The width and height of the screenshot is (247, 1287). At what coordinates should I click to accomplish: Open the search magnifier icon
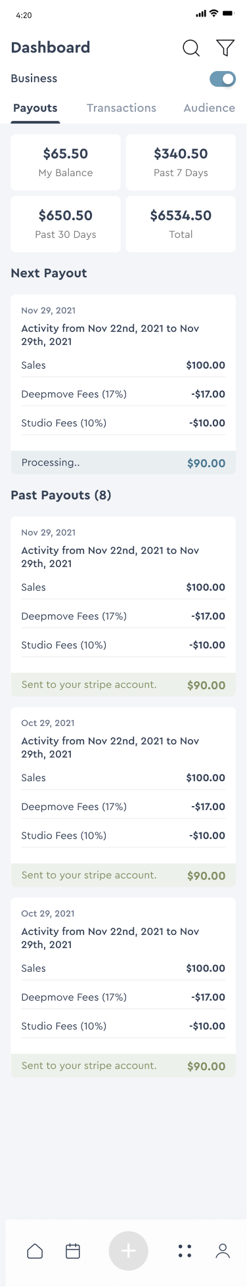tap(191, 48)
